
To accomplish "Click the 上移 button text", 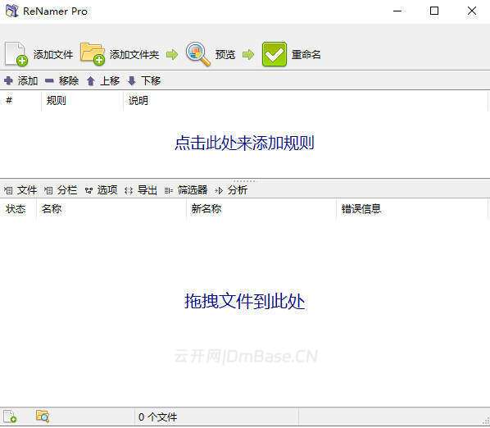I will [110, 81].
